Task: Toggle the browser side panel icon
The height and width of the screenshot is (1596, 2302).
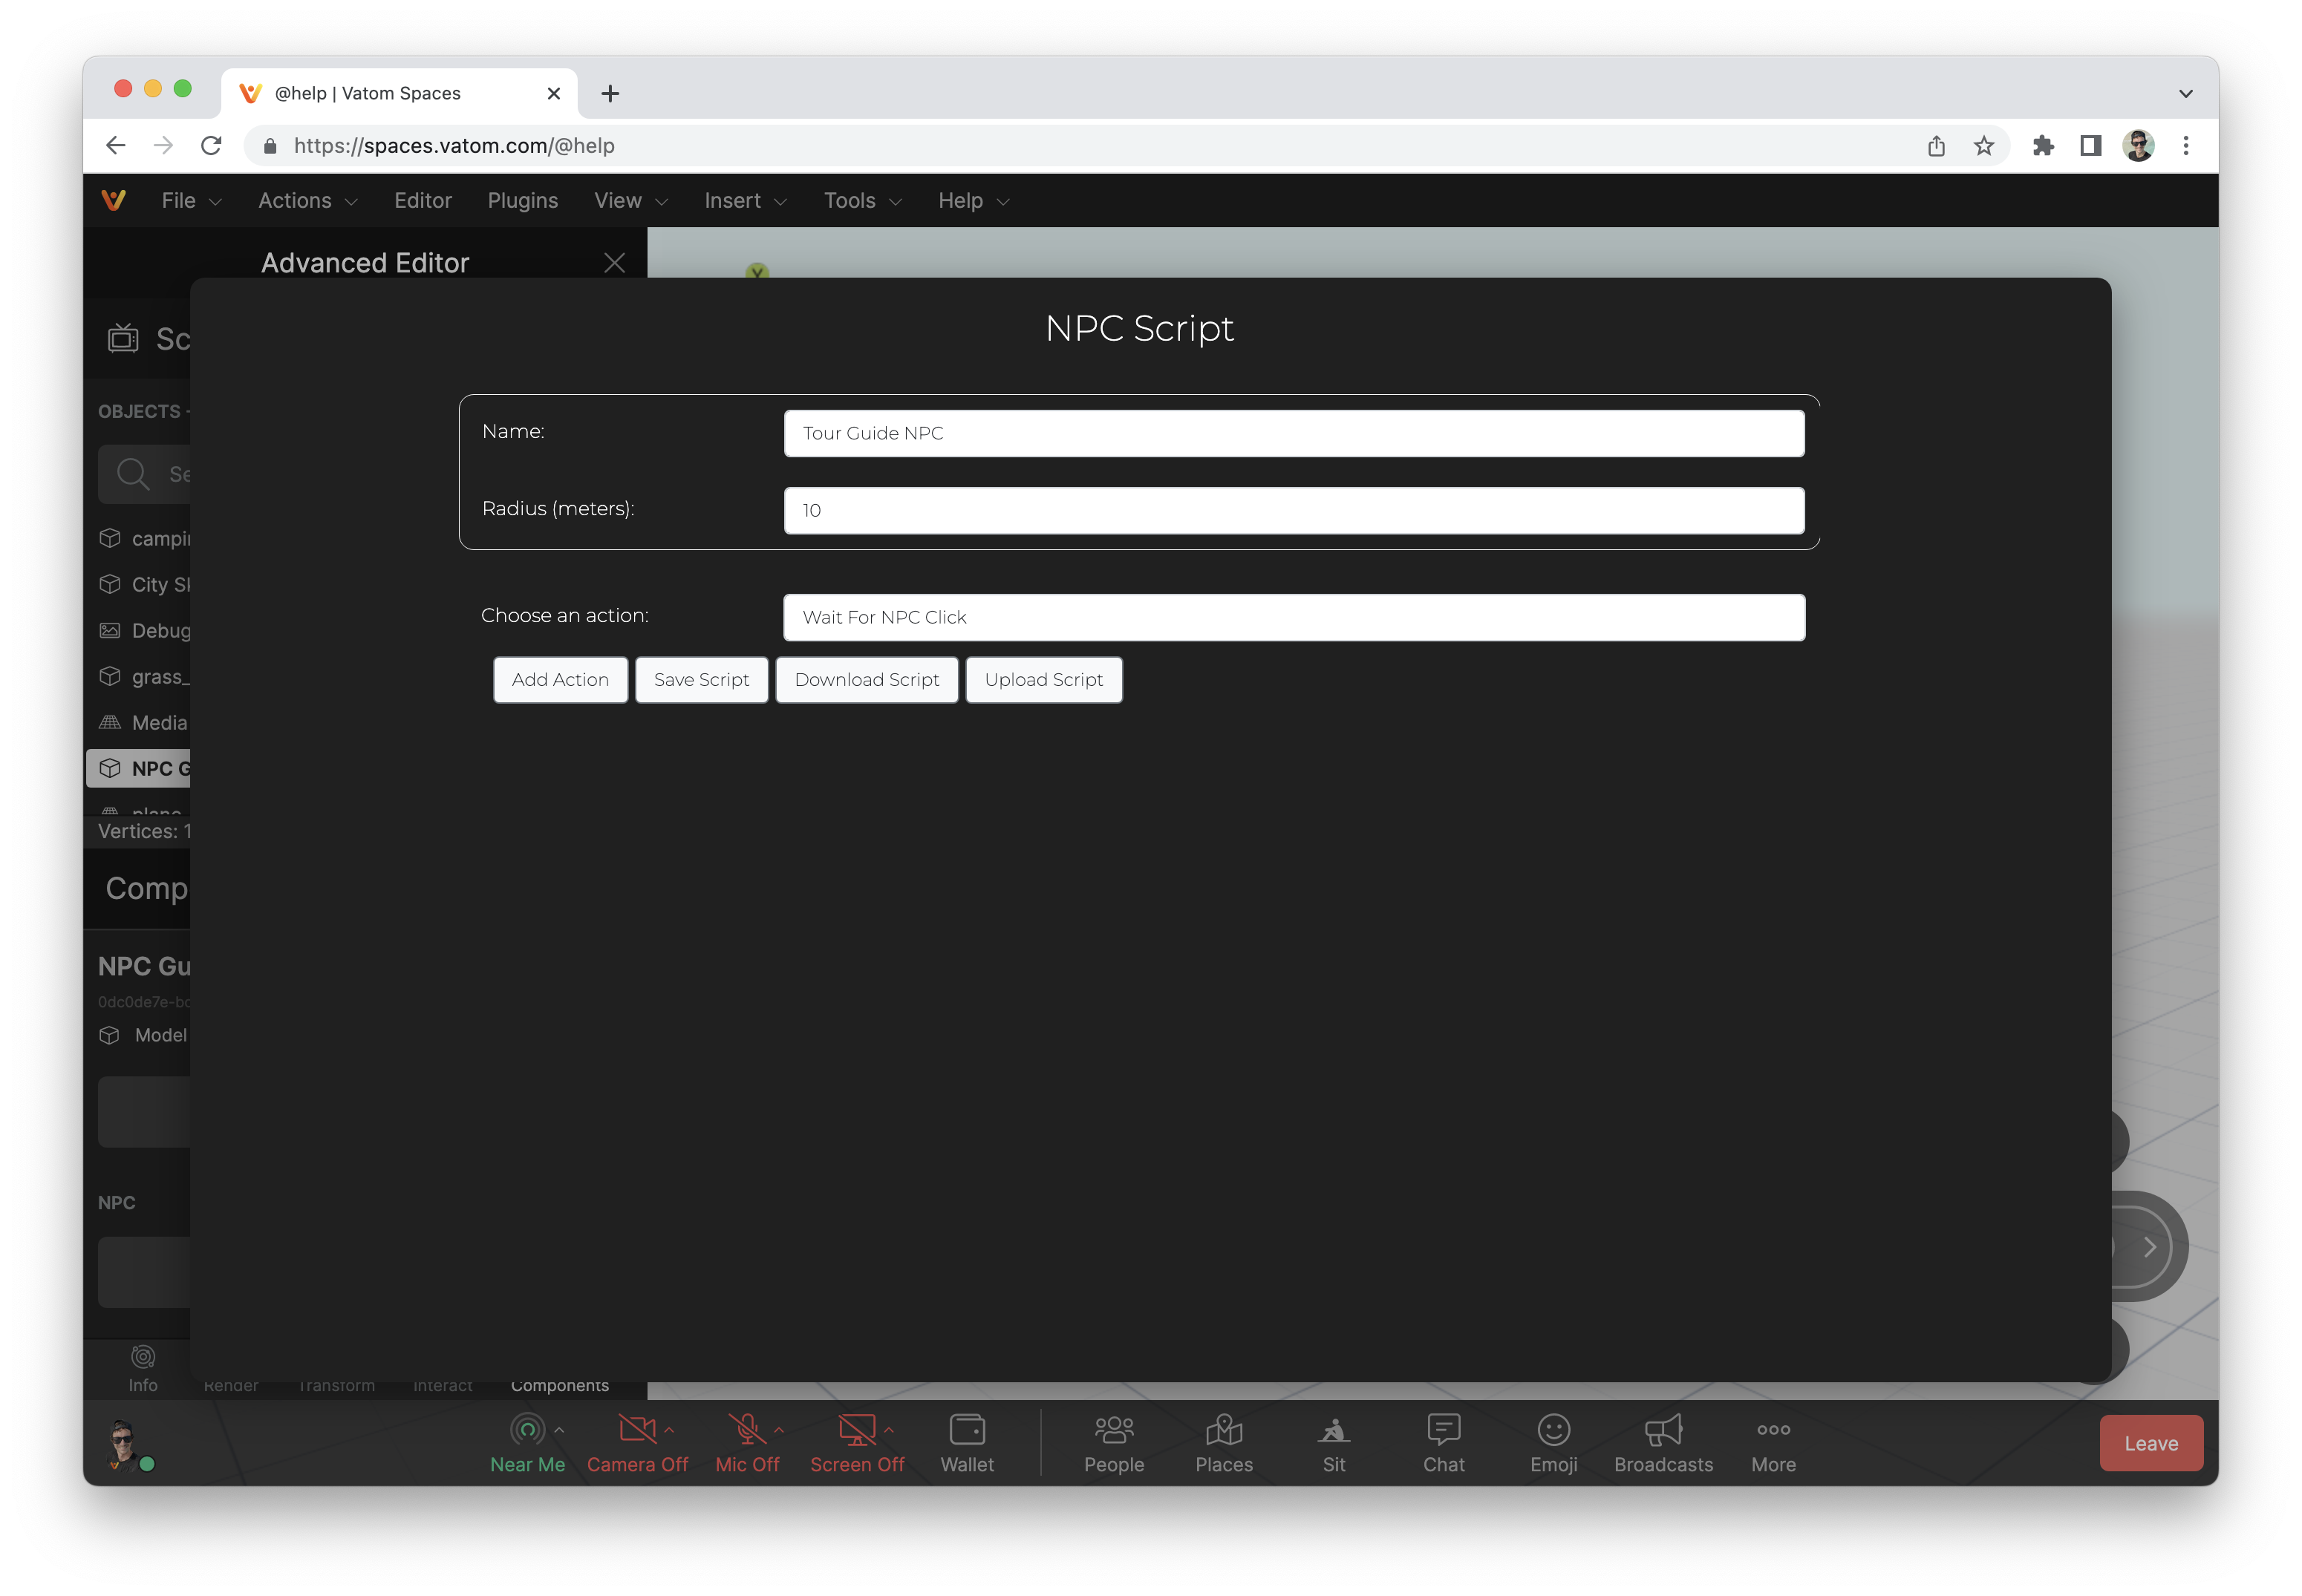Action: tap(2090, 146)
